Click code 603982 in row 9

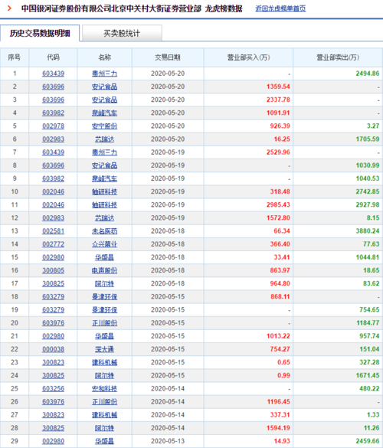[53, 178]
